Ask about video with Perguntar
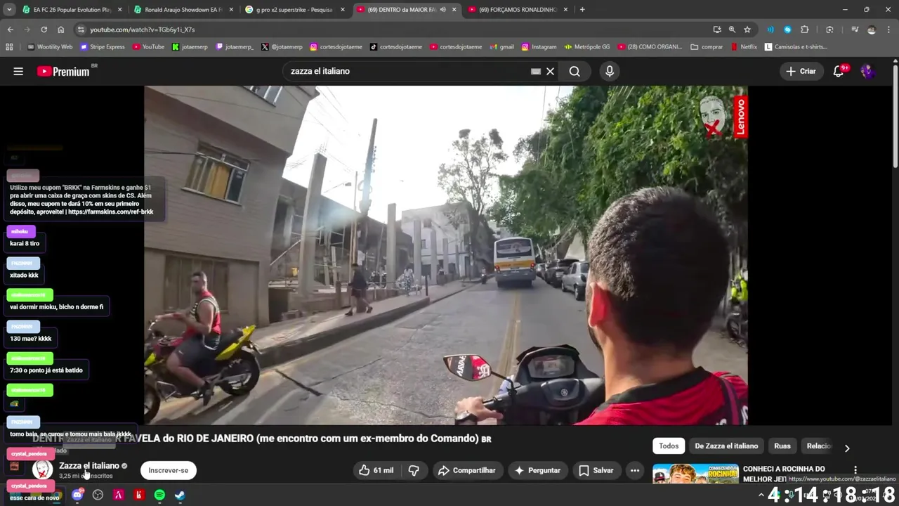Viewport: 899px width, 506px height. [537, 470]
